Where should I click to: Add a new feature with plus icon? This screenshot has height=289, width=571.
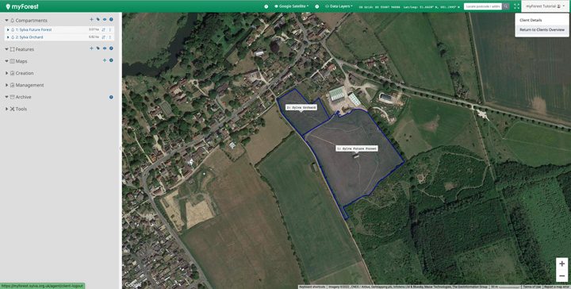coord(91,48)
